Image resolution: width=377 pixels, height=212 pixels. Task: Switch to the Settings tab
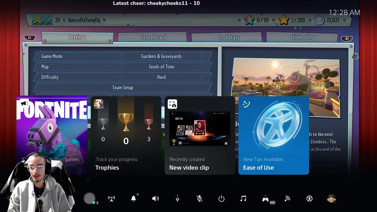click(x=77, y=37)
